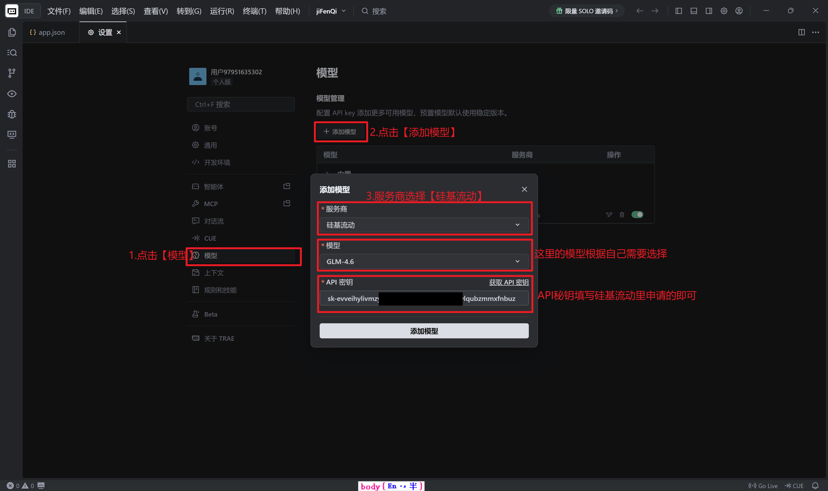Close the 添加模型 dialog
Screen dimensions: 828x491
tap(524, 189)
